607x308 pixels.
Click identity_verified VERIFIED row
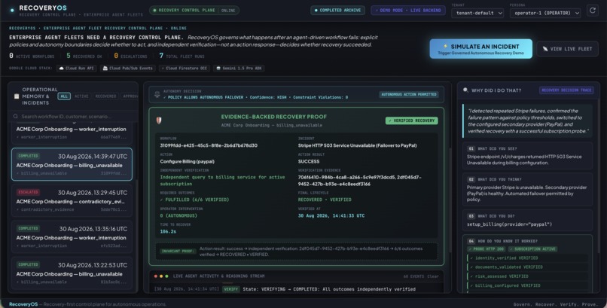click(527, 258)
